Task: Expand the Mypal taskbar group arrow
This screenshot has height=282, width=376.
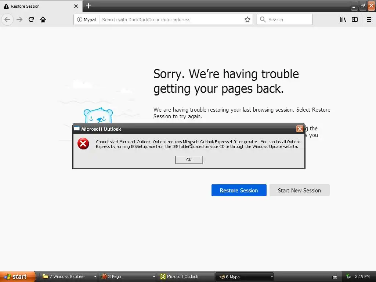Action: [x=272, y=277]
